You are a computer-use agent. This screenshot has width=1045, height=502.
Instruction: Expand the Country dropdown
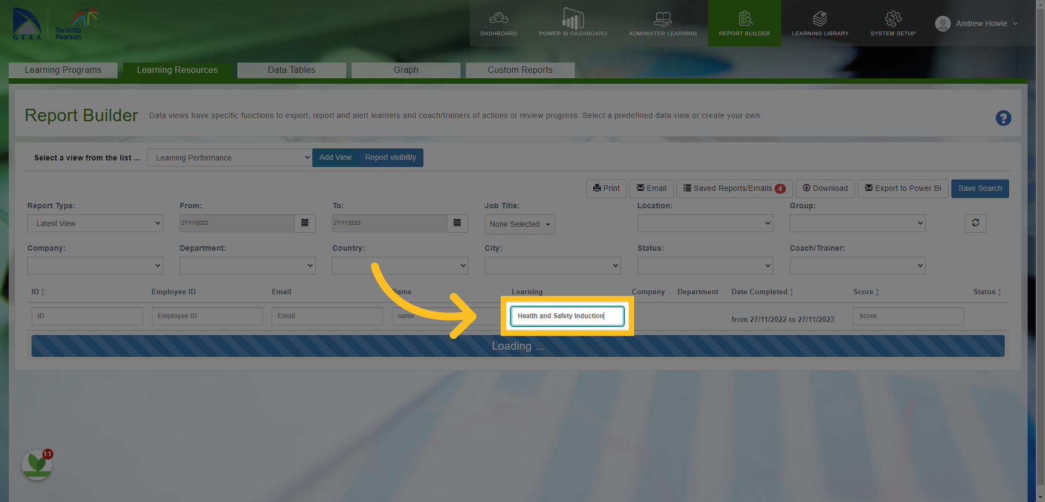(400, 265)
